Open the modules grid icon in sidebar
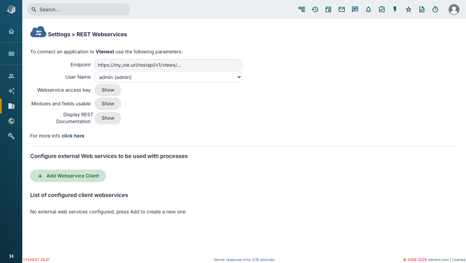This screenshot has height=263, width=466. click(x=11, y=54)
